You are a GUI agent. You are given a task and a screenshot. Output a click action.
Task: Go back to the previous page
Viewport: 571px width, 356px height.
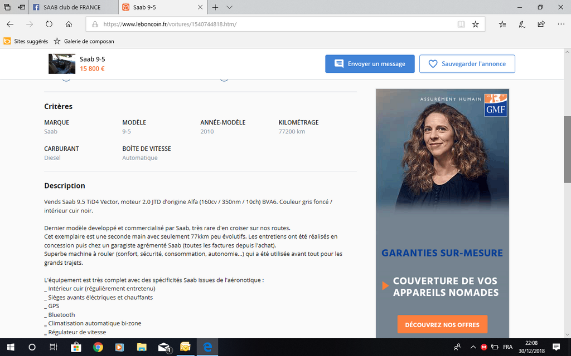(10, 24)
